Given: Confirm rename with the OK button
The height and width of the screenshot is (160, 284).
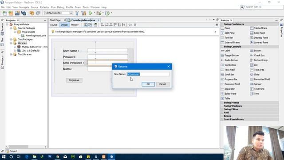Looking at the screenshot, I should point(148,84).
